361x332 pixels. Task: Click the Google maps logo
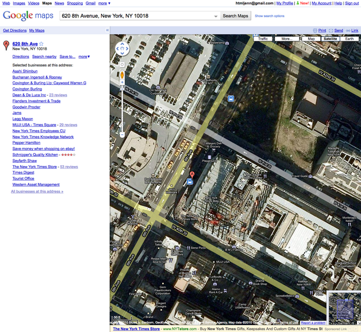[x=28, y=16]
